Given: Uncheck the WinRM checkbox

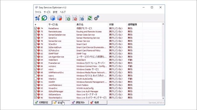Looking at the screenshot, I should 35,82.
